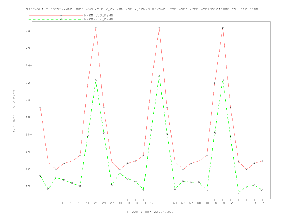Viewport: 286px width, 221px height.
Task: Click red line peak marker at hour 69
Action: pyautogui.click(x=223, y=28)
